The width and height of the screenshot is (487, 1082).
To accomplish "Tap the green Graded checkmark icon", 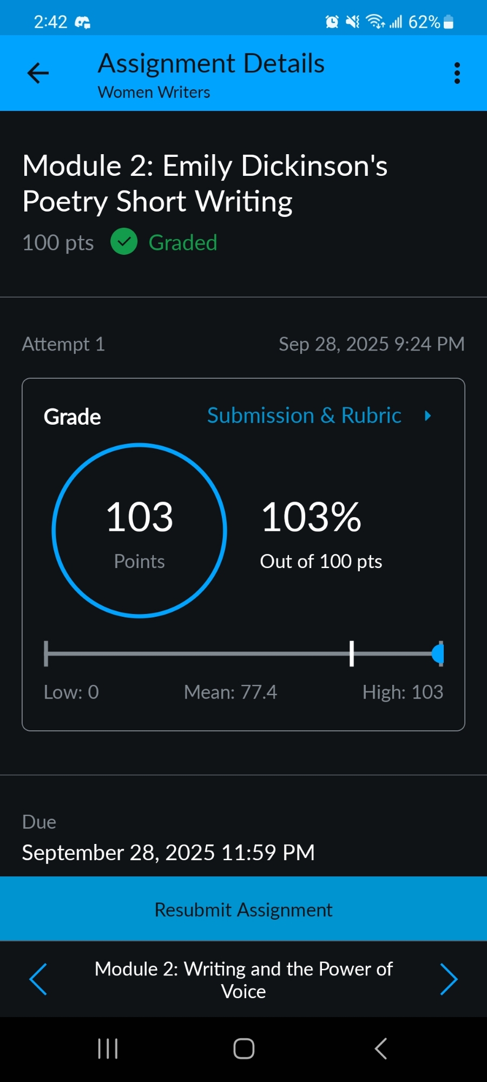I will click(x=124, y=242).
